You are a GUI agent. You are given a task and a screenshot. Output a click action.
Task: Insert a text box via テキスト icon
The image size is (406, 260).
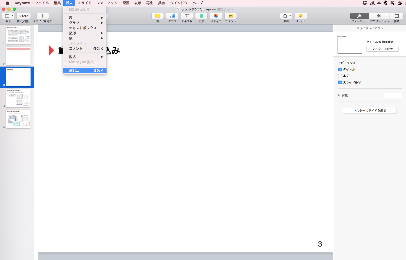coord(187,16)
